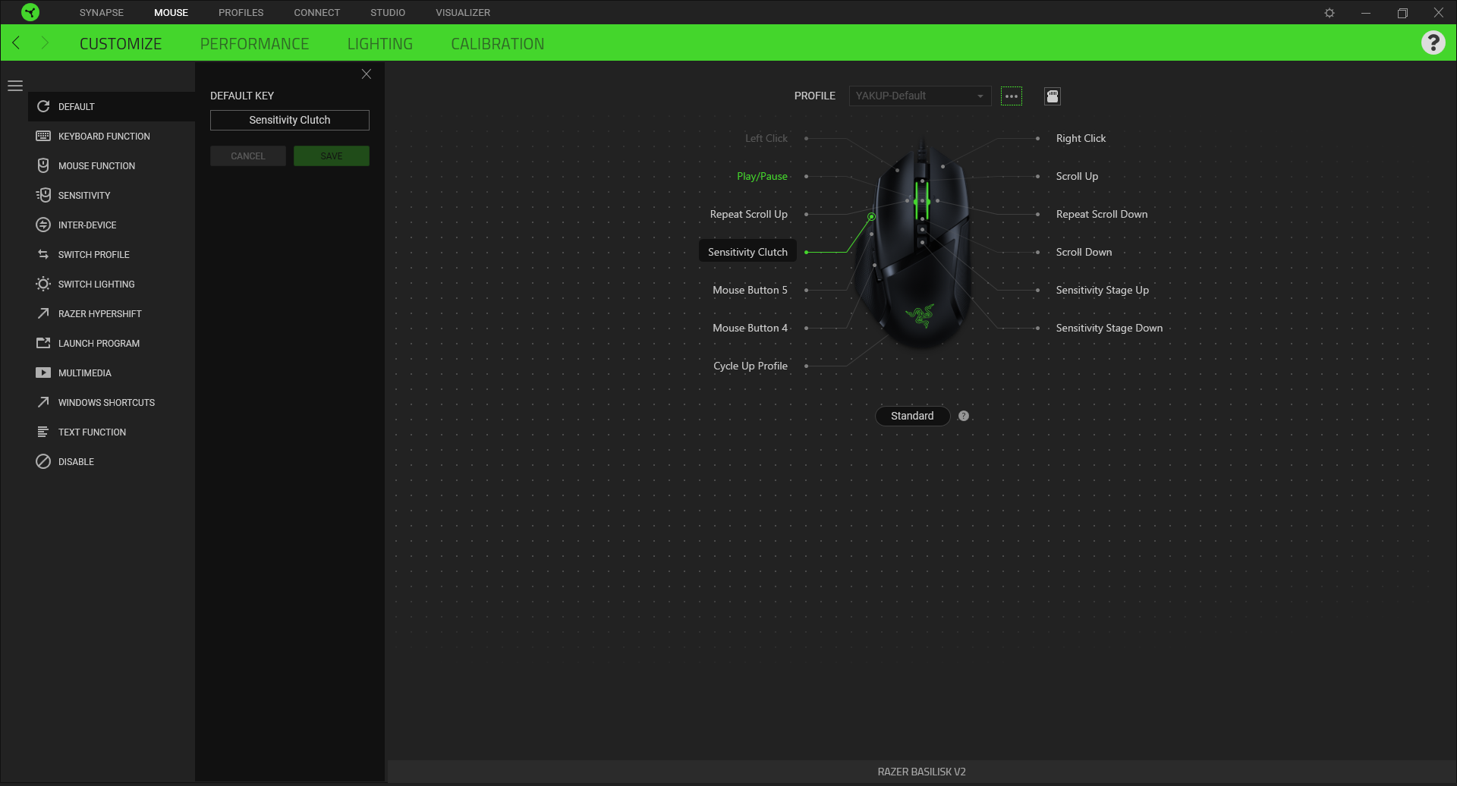Click the Razer Basilisk V2 device label
The width and height of the screenshot is (1457, 786).
pyautogui.click(x=921, y=772)
